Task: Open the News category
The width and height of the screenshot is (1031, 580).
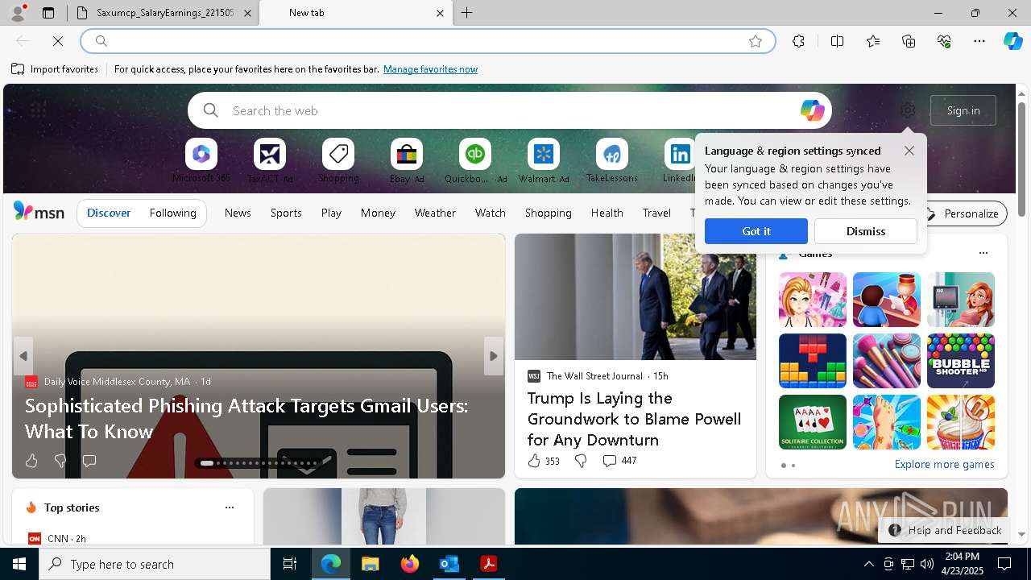Action: point(238,213)
